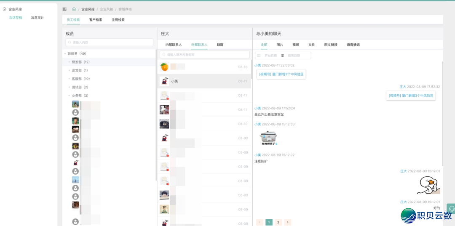Click the 会话存档 breadcrumb text
The image size is (455, 226).
click(125, 9)
